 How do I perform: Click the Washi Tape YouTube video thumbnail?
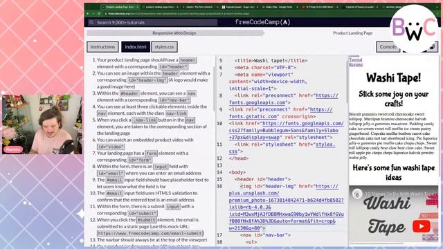click(393, 214)
